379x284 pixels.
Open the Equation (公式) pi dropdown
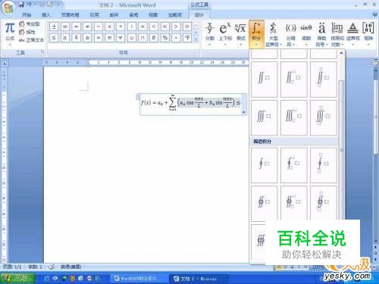(10, 33)
